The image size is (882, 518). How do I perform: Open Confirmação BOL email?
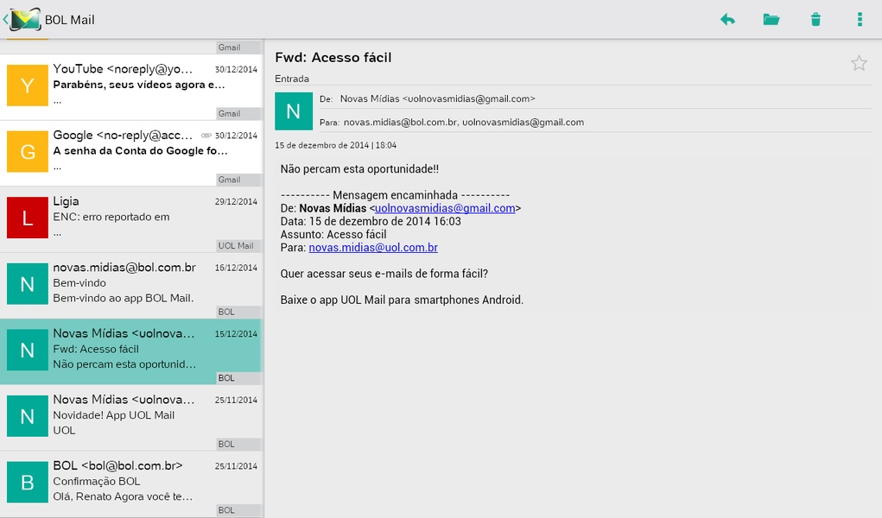[x=131, y=483]
